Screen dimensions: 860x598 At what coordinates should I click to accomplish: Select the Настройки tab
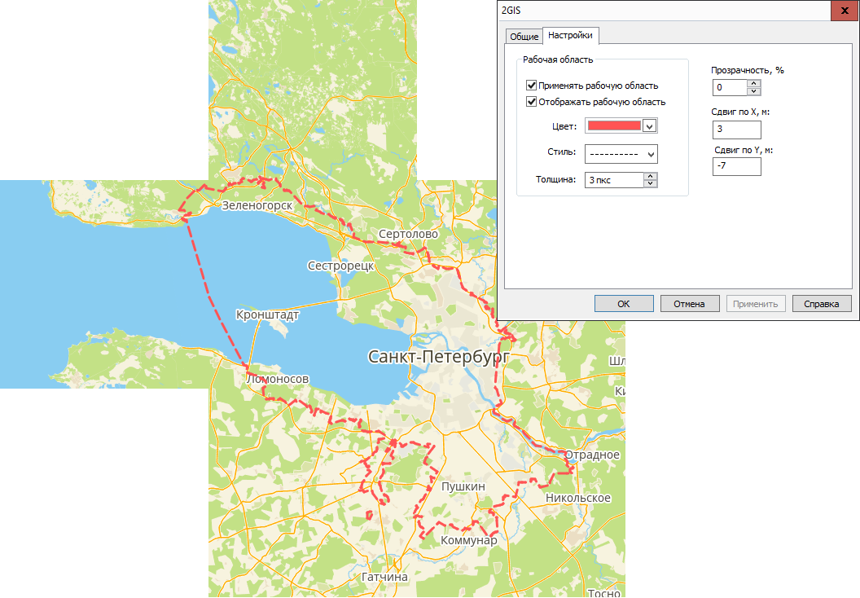coord(571,36)
